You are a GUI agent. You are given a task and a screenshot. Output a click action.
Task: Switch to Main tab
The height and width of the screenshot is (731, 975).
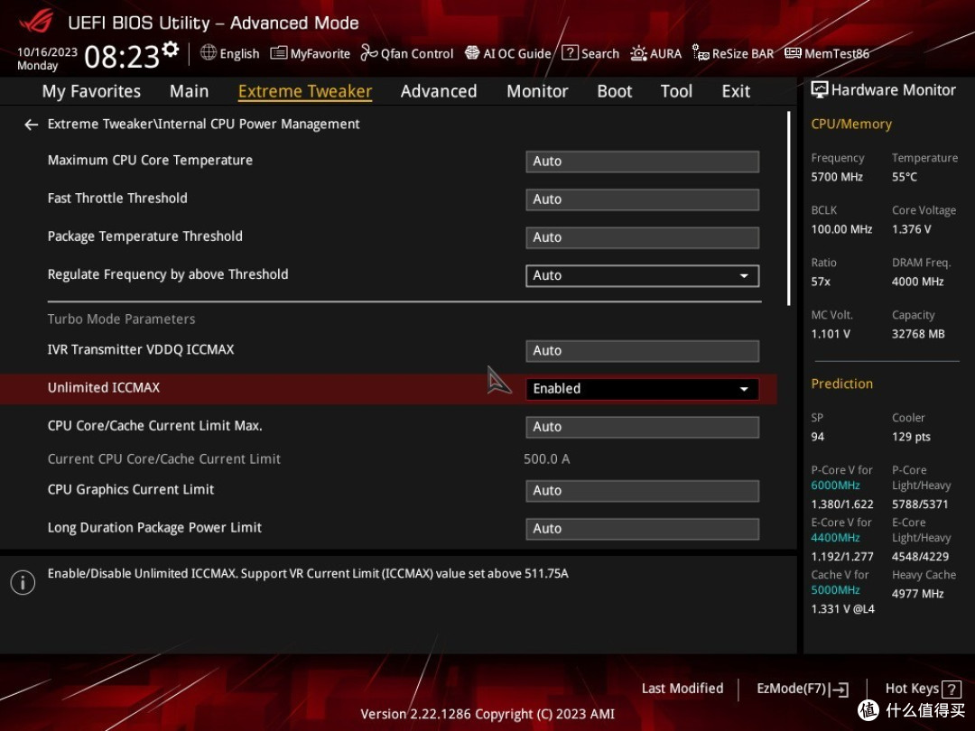(189, 91)
